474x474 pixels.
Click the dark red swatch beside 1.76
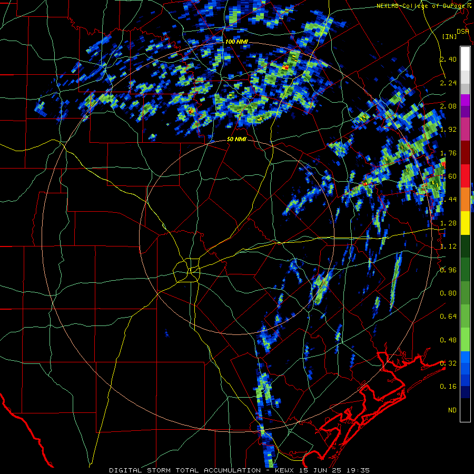(x=465, y=153)
